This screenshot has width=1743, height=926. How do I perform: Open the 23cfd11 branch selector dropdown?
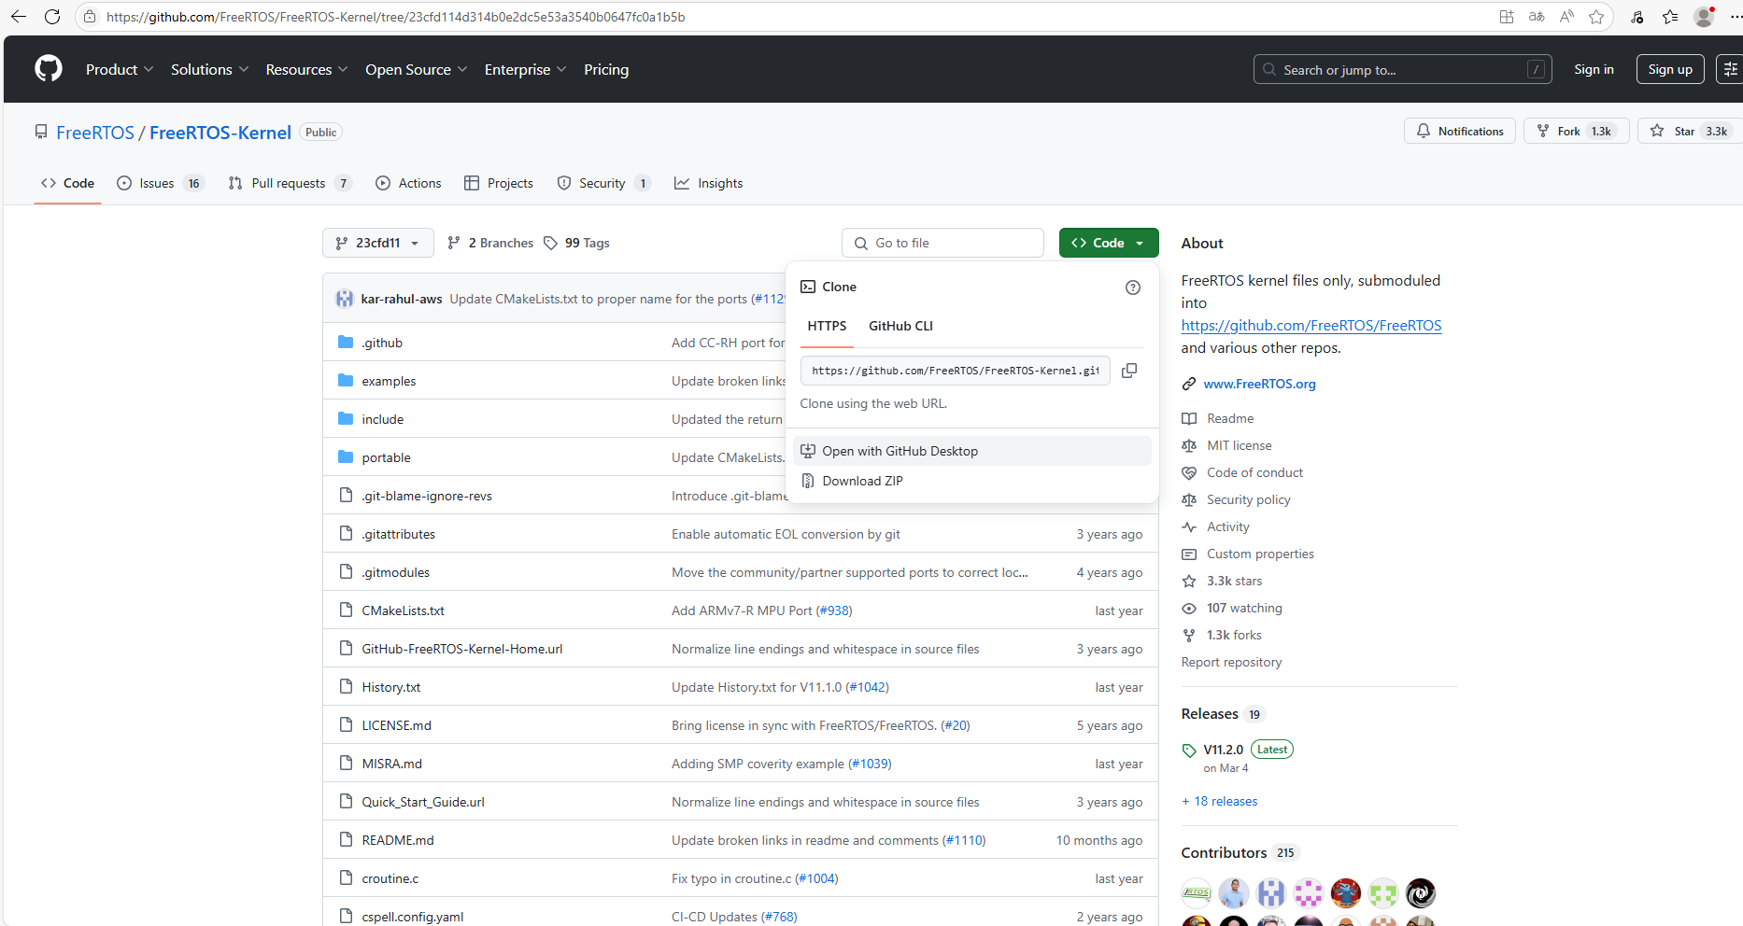[378, 243]
